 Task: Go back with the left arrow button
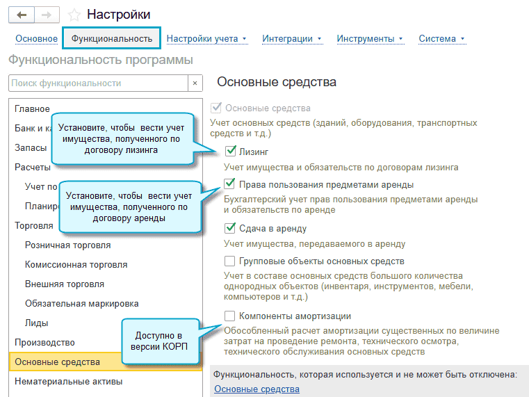point(22,15)
